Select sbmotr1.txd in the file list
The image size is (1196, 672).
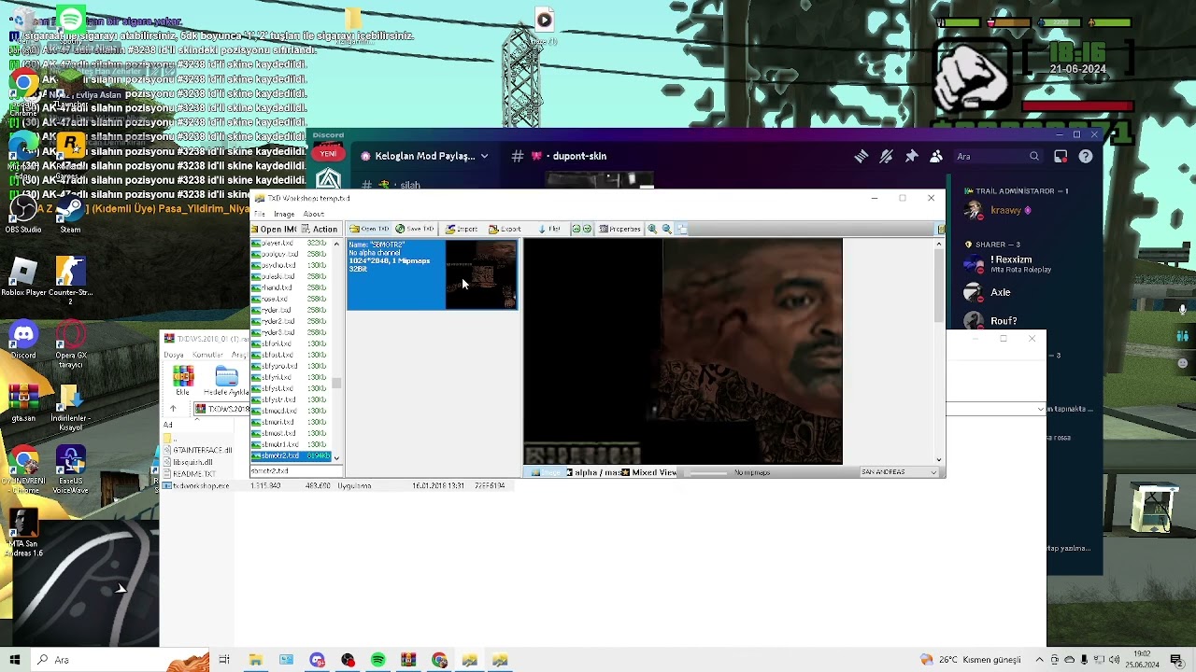click(x=291, y=444)
